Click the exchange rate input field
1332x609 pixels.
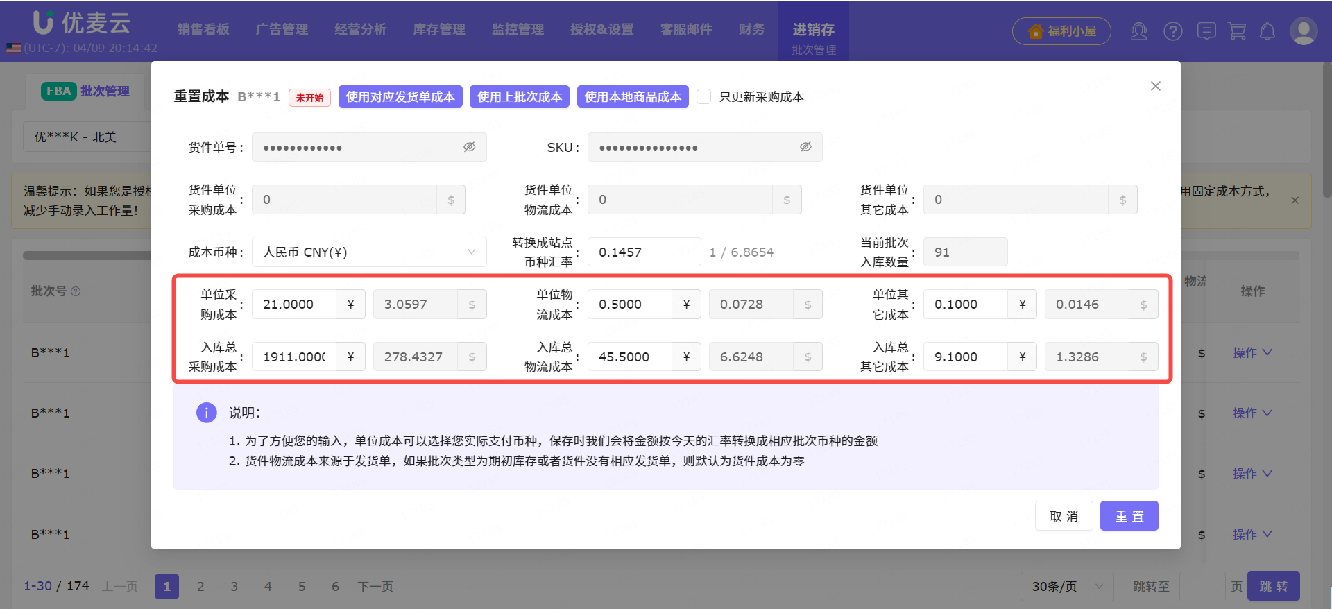(643, 252)
